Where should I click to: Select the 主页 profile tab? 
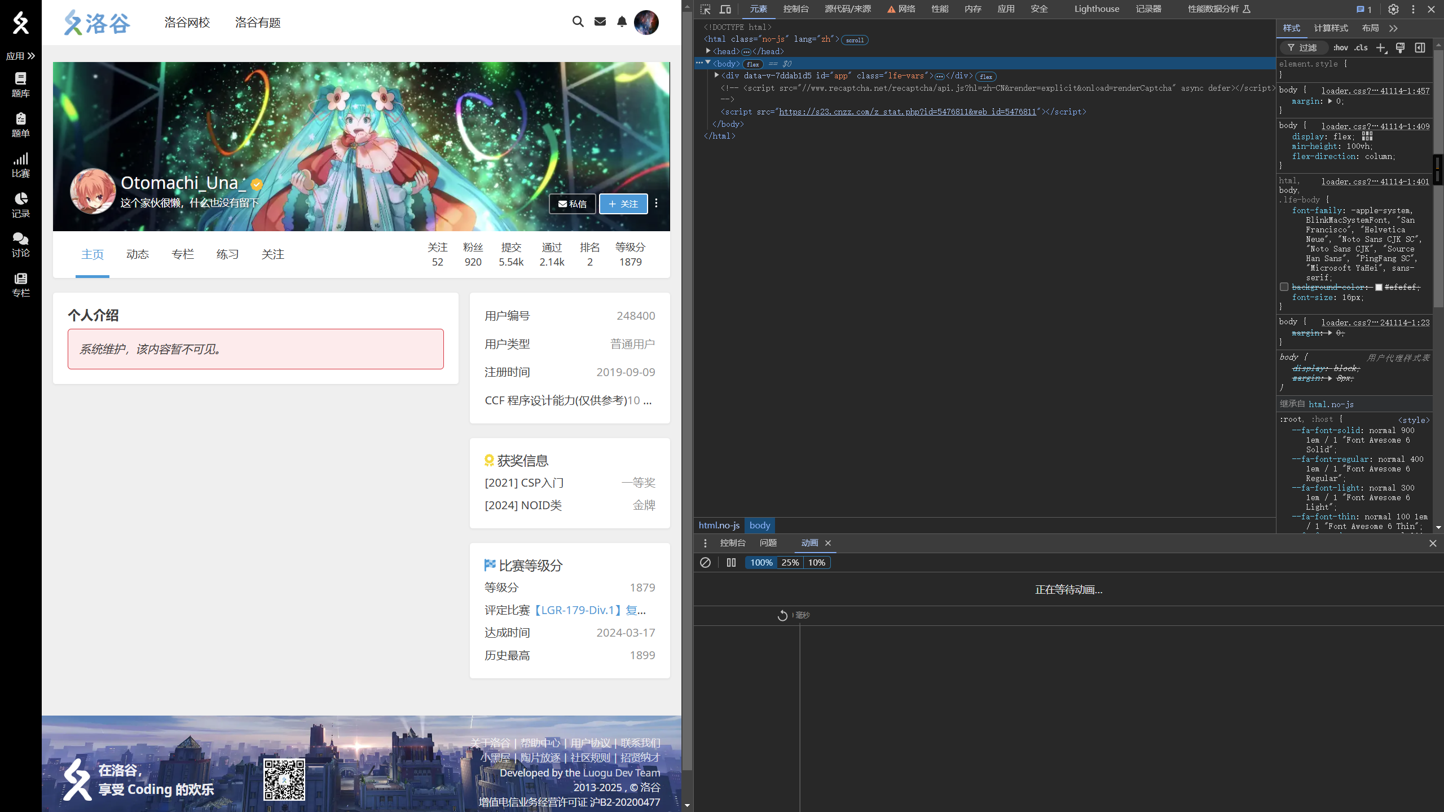(x=93, y=254)
